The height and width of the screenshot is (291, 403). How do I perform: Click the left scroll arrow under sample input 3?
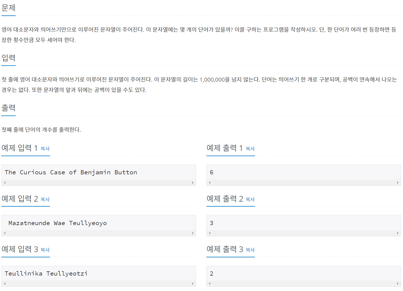point(4,283)
